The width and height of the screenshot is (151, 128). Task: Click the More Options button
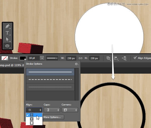pyautogui.click(x=54, y=117)
